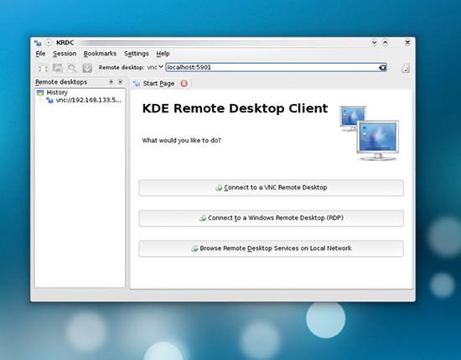Close the Remote desktops panel

tap(120, 82)
